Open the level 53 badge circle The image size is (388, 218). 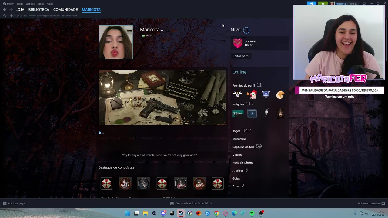246,30
